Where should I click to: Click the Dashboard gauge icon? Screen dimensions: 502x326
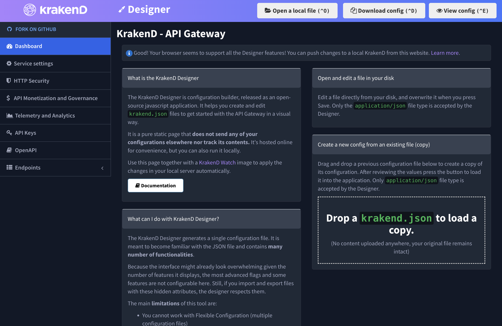pyautogui.click(x=10, y=46)
